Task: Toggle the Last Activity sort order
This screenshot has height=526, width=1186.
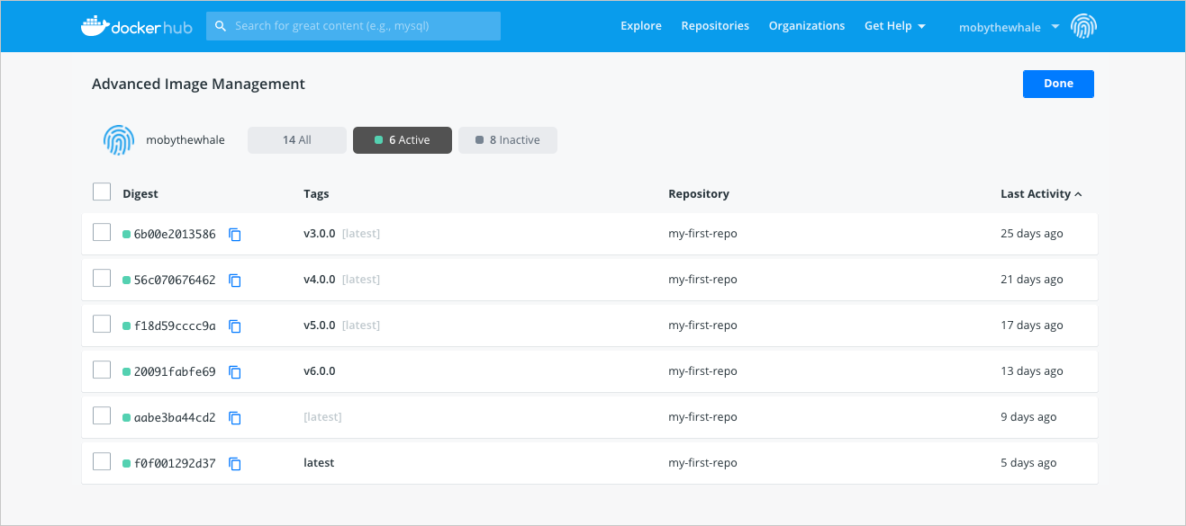Action: tap(1040, 193)
